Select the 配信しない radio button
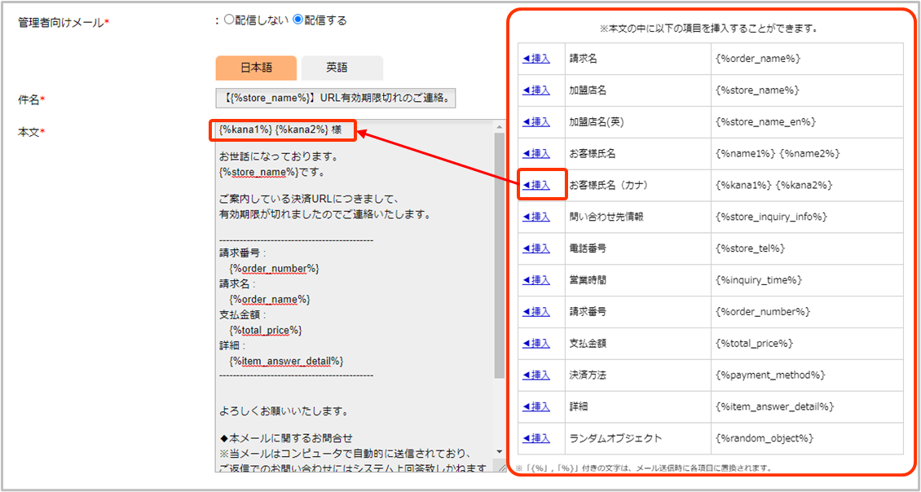921x492 pixels. click(228, 21)
